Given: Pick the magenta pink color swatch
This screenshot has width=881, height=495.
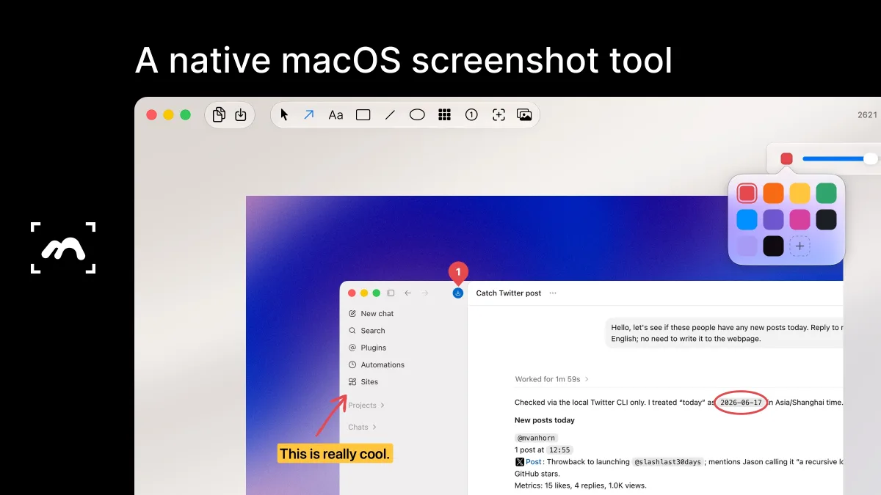Looking at the screenshot, I should point(800,219).
